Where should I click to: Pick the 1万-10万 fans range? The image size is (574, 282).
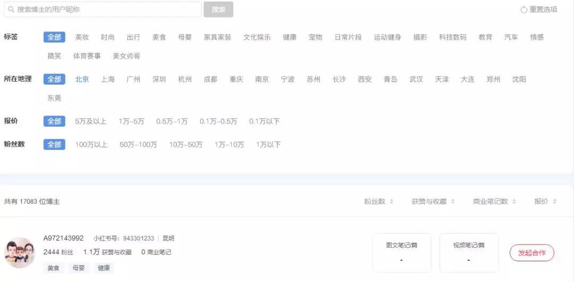pyautogui.click(x=229, y=145)
